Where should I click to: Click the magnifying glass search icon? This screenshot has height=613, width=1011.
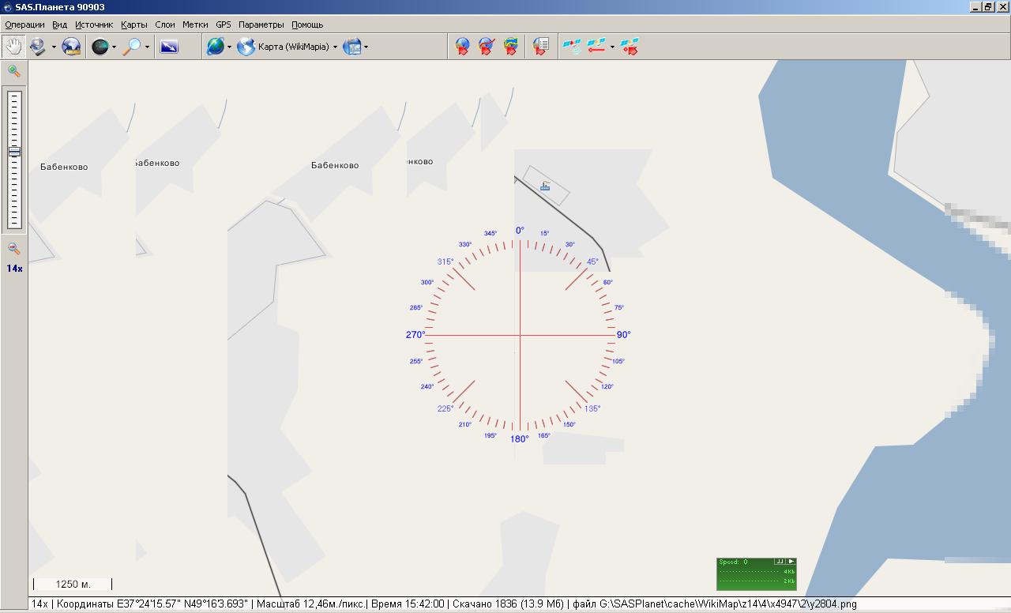132,47
